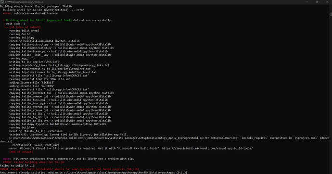
Task: Click the 'copying talib\__init__.py' line
Action: pyautogui.click(x=60, y=55)
